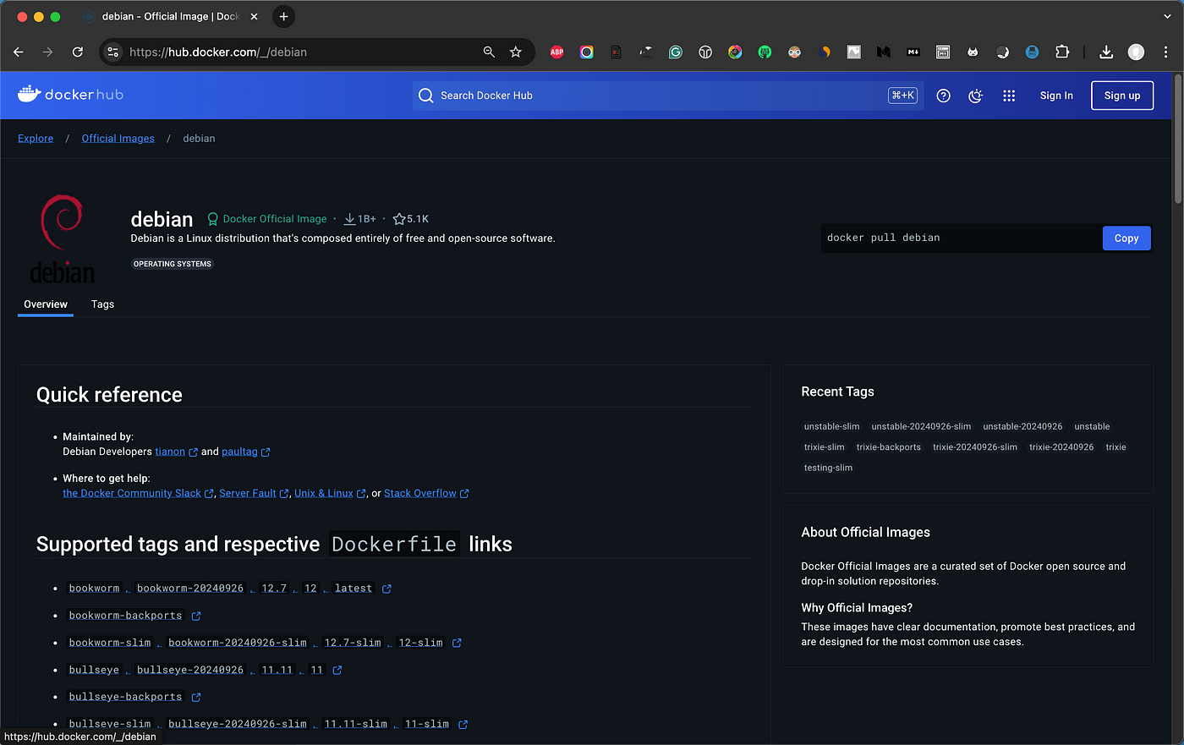Image resolution: width=1184 pixels, height=745 pixels.
Task: Click the browser address bar URL
Action: pos(218,52)
